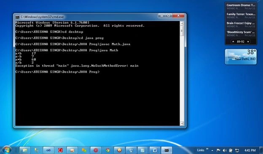This screenshot has height=154, width=263.
Task: Open the Action Center flag icon
Action: point(218,150)
